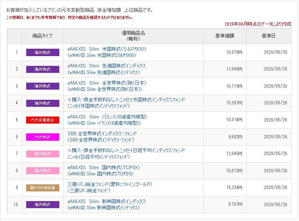Select price 8,707円
Screen dimensions: 299x221
[235, 204]
